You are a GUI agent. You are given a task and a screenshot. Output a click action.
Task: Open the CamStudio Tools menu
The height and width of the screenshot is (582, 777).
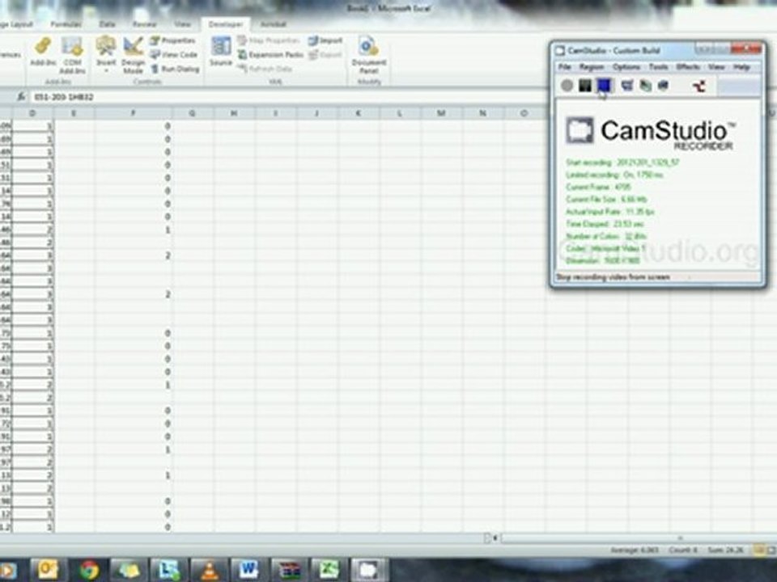point(659,67)
